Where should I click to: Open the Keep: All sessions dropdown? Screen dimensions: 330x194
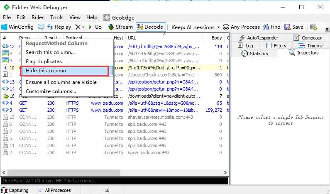tap(196, 27)
